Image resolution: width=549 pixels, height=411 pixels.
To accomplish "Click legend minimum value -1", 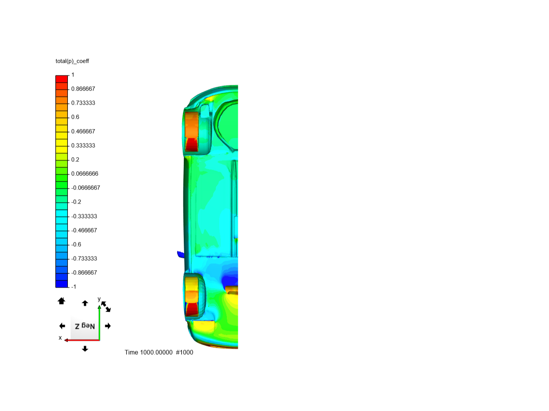I will coord(74,287).
